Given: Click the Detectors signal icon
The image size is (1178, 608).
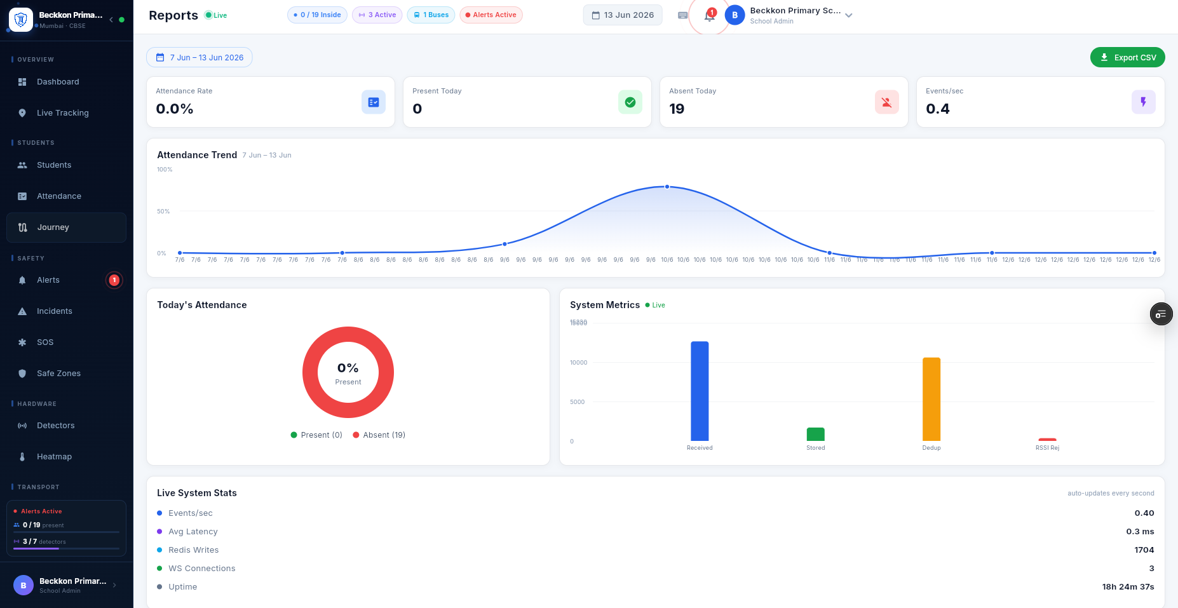Looking at the screenshot, I should [x=22, y=426].
